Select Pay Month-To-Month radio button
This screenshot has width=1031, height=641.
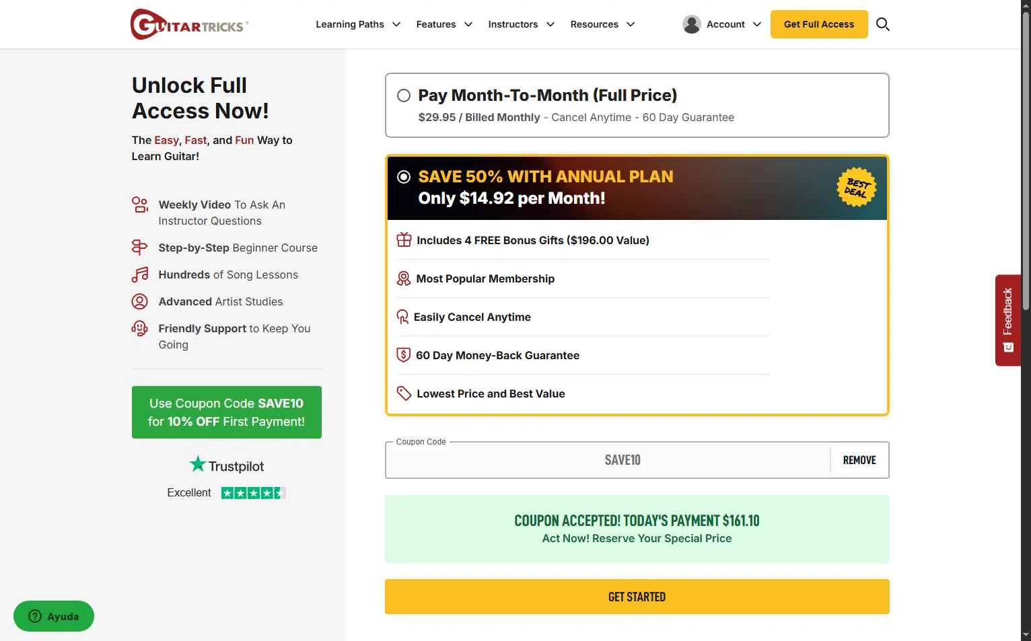pyautogui.click(x=404, y=96)
